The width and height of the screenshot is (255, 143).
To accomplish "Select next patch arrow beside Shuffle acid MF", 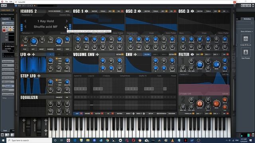I will [x=67, y=27].
